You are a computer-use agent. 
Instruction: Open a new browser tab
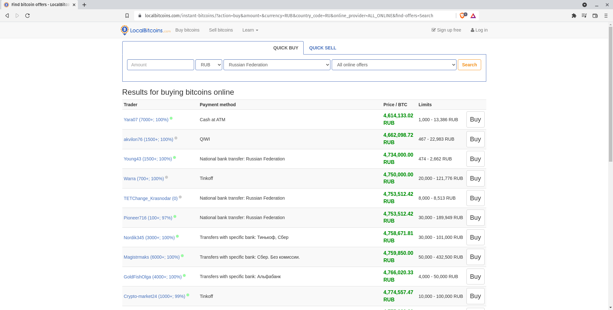(x=84, y=5)
